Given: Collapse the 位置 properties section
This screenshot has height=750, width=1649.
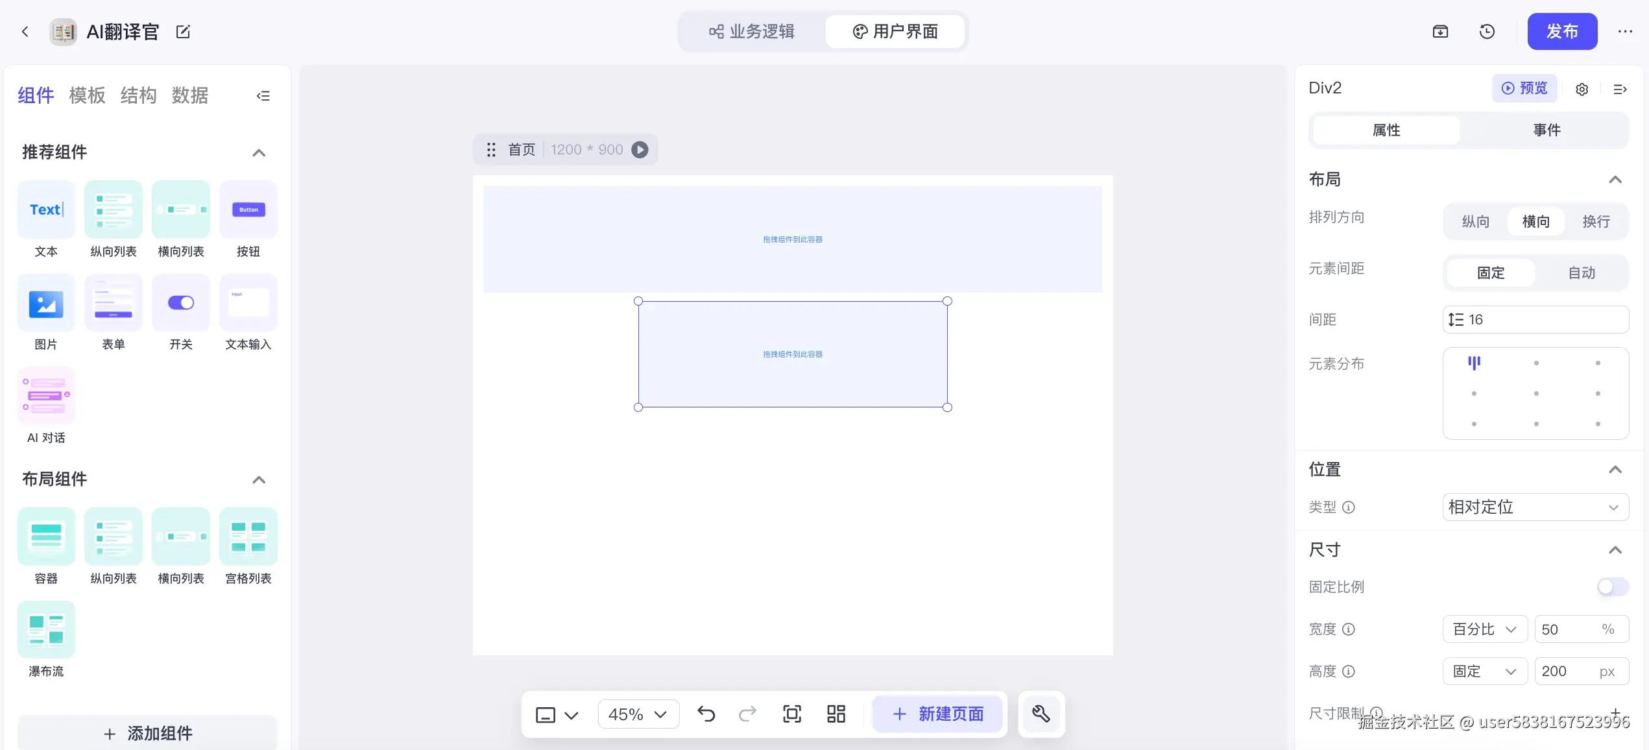Looking at the screenshot, I should 1615,470.
